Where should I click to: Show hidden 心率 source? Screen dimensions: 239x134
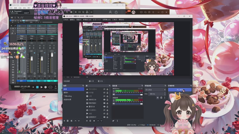[x=104, y=96]
